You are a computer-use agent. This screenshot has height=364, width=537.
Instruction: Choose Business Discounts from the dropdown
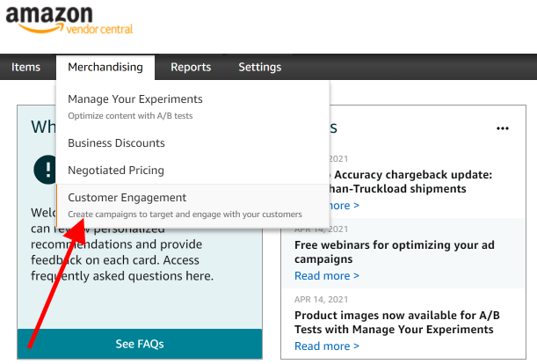(116, 143)
